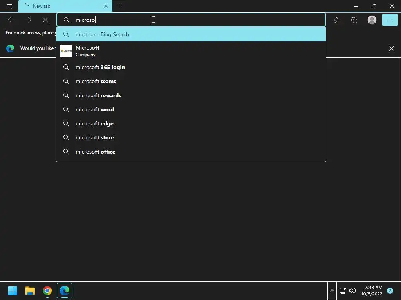Viewport: 401px width, 300px height.
Task: Open the profile avatar menu
Action: pos(372,20)
